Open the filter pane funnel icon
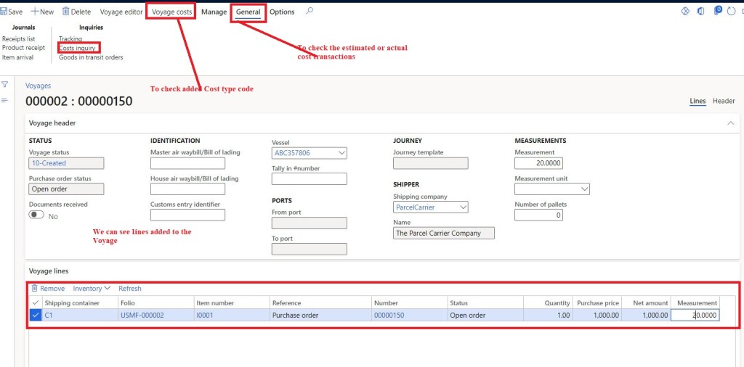 [5, 84]
